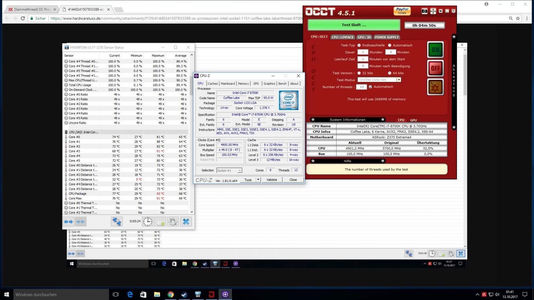Stop the test with the red OFF button
Viewport: 534px width, 300px height.
(x=436, y=68)
